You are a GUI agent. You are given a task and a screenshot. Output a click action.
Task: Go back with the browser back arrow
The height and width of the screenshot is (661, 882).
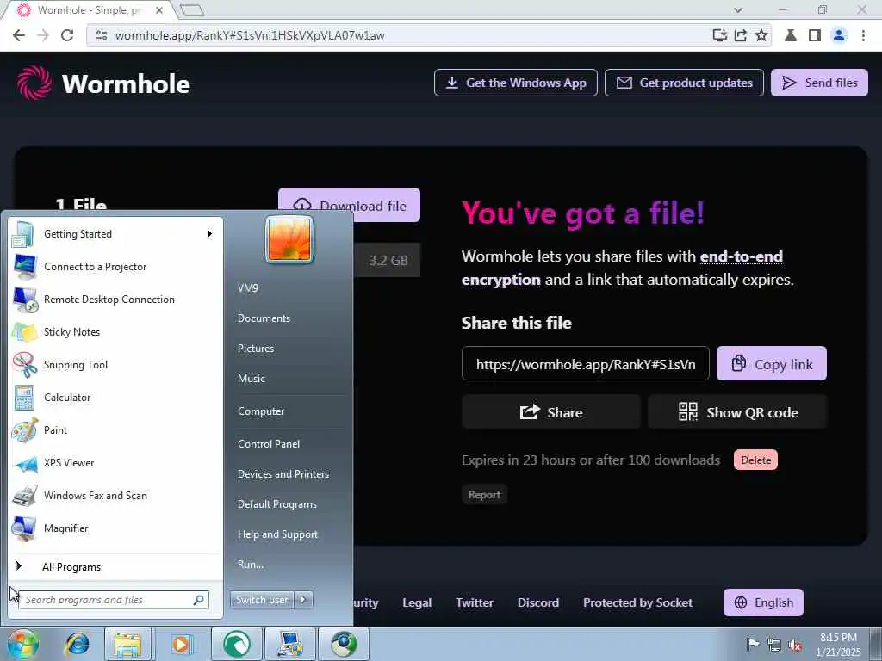coord(19,35)
